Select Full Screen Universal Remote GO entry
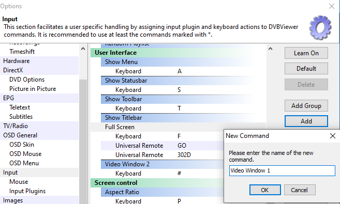Viewport: 340px width, 204px height. click(162, 146)
